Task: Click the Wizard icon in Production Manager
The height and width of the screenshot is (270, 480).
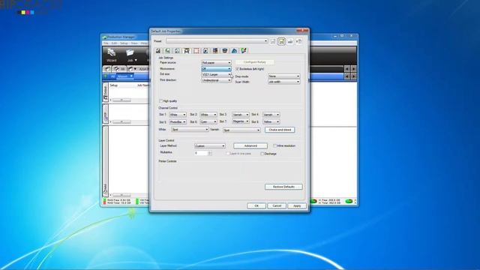Action: coord(112,55)
